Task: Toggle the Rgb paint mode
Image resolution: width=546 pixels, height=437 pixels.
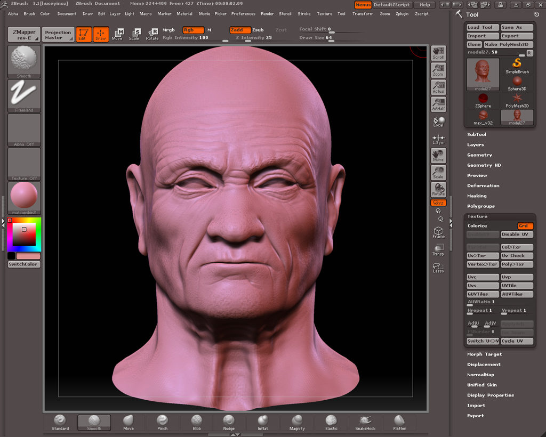Action: (x=193, y=30)
